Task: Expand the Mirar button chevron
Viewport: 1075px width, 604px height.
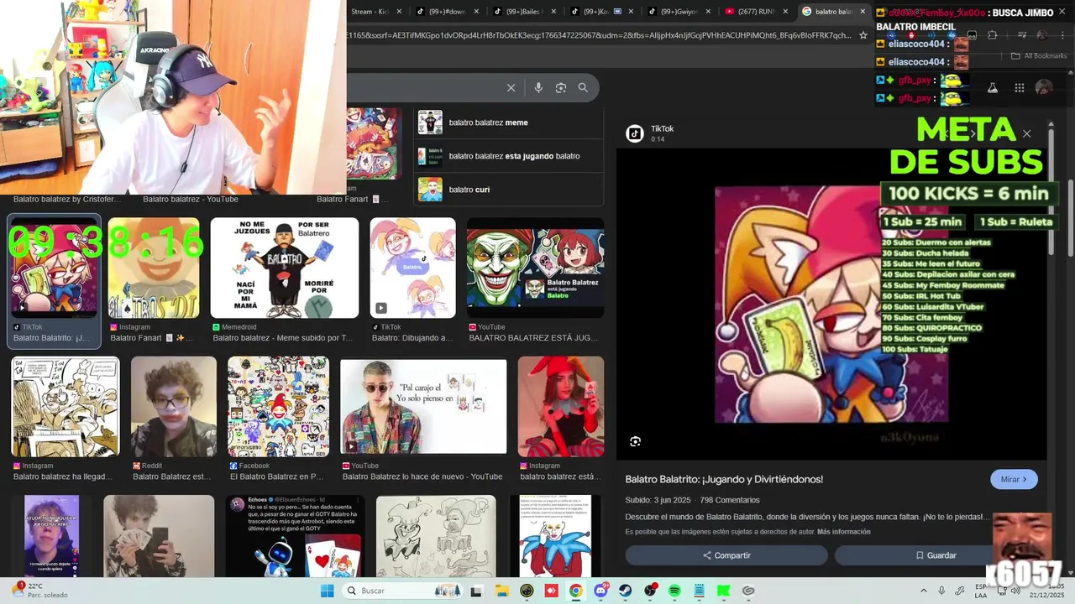Action: click(x=1026, y=480)
